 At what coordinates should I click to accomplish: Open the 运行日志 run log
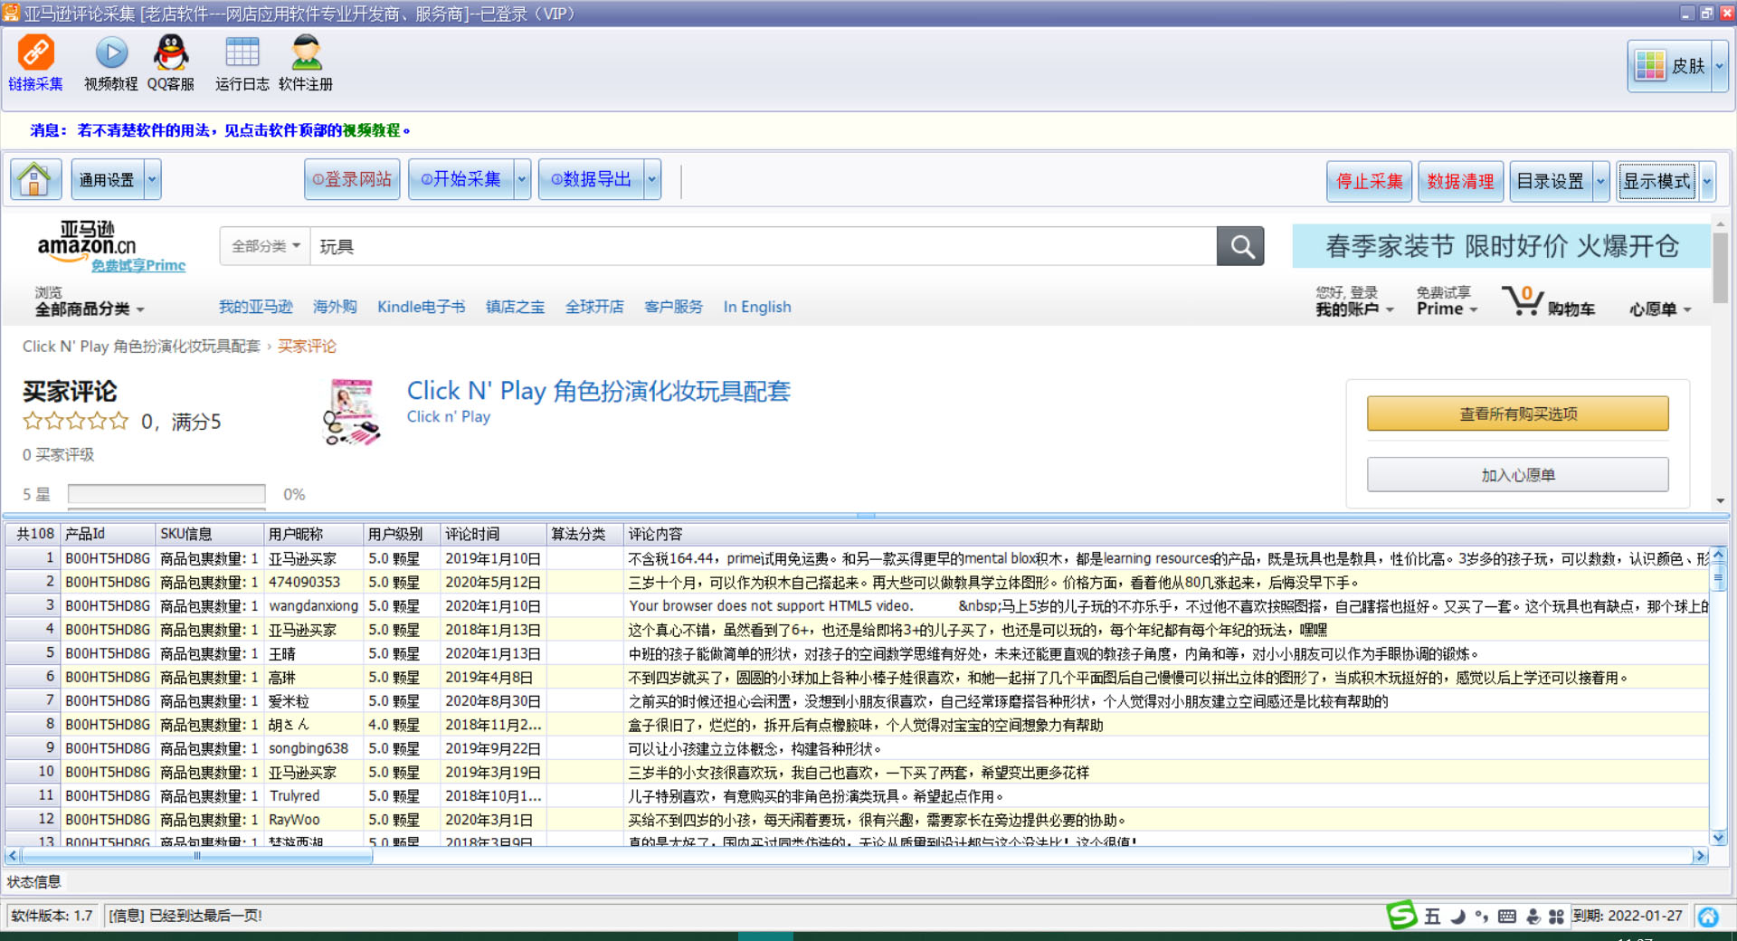pyautogui.click(x=242, y=63)
